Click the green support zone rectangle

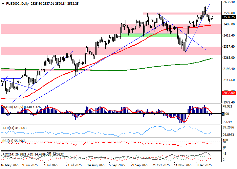[x=149, y=35]
